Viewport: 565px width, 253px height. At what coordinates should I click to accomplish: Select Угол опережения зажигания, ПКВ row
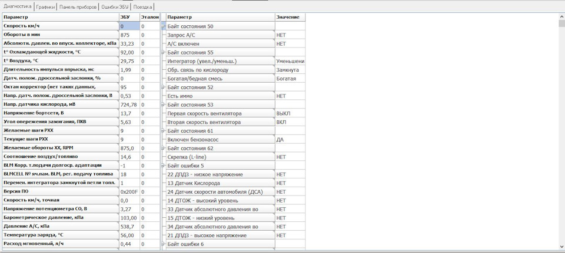(x=61, y=122)
